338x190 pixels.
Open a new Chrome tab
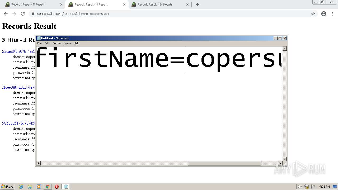point(198,4)
